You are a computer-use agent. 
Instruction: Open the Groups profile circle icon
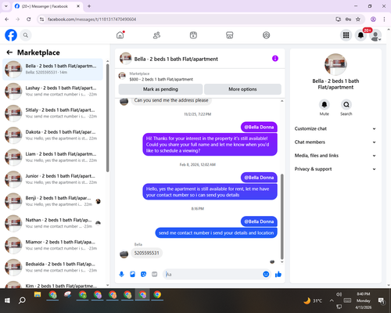pyautogui.click(x=266, y=35)
